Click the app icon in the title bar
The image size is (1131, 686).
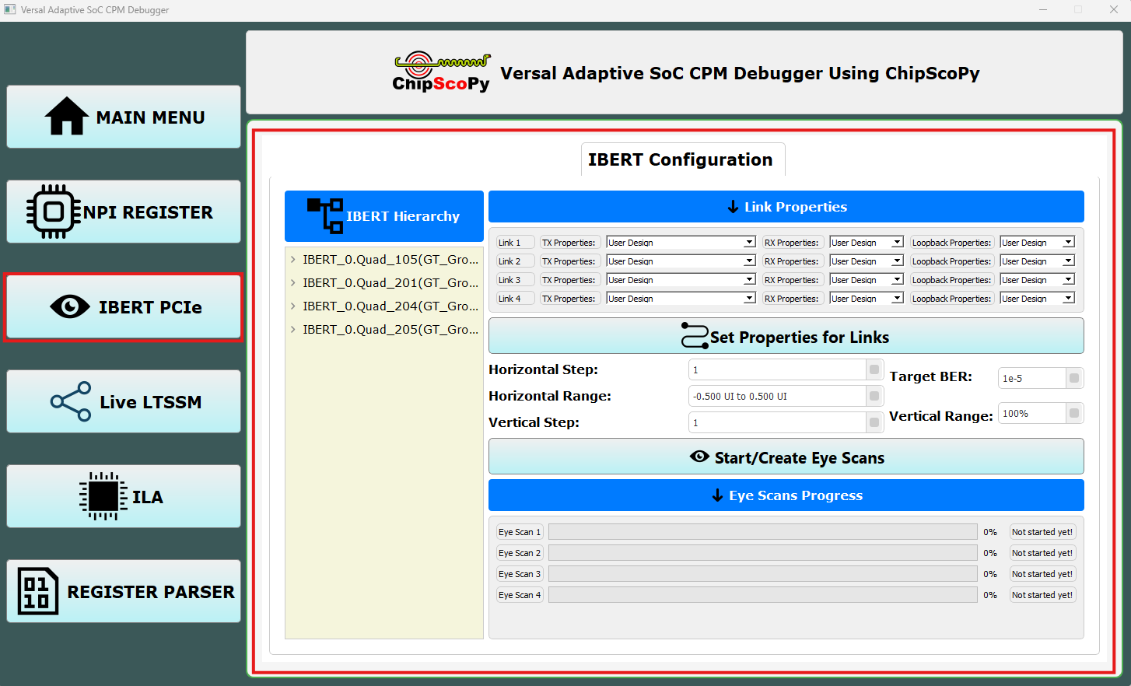coord(10,9)
